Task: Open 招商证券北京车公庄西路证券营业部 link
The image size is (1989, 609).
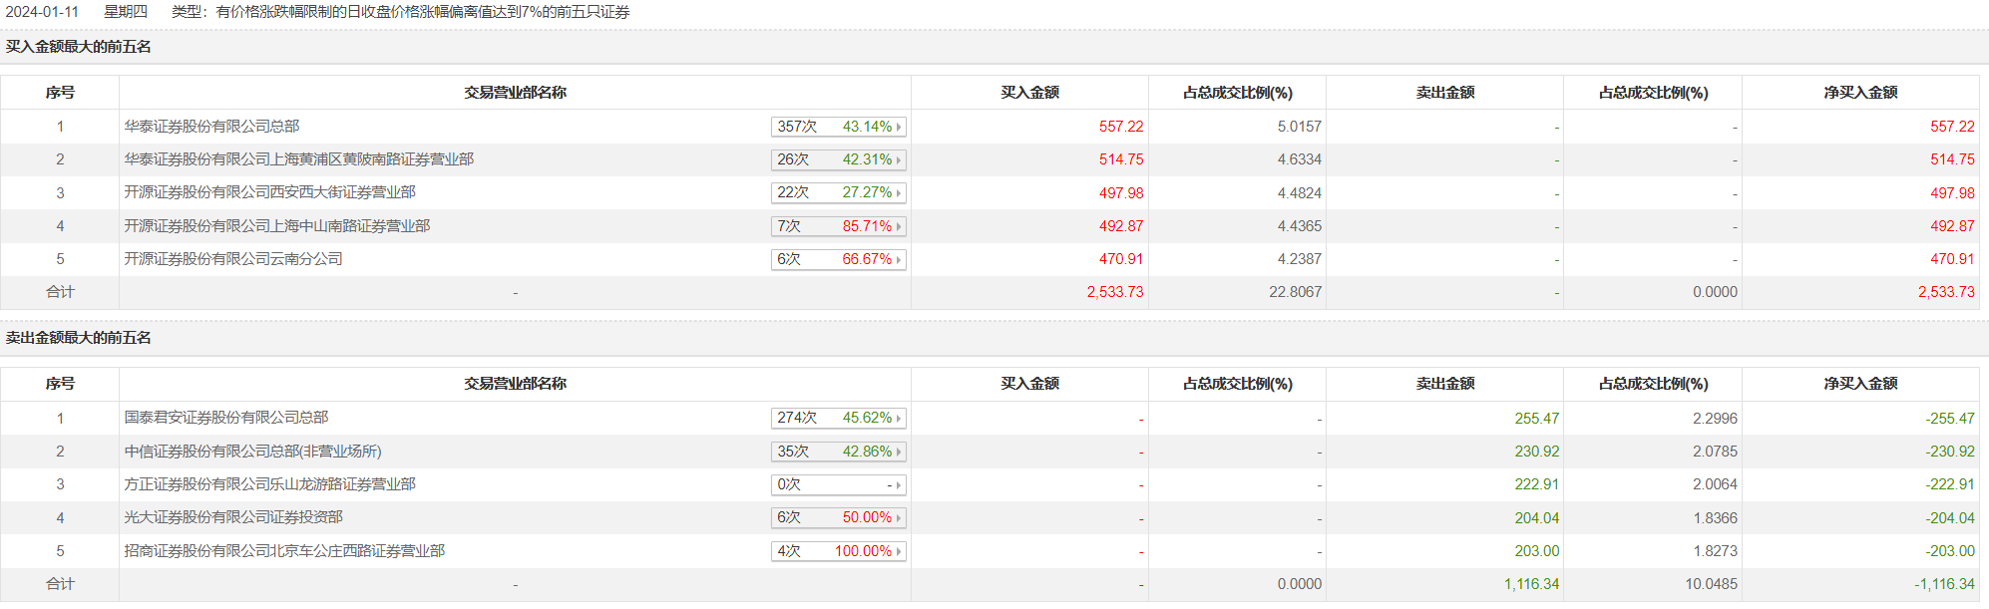Action: pyautogui.click(x=284, y=551)
